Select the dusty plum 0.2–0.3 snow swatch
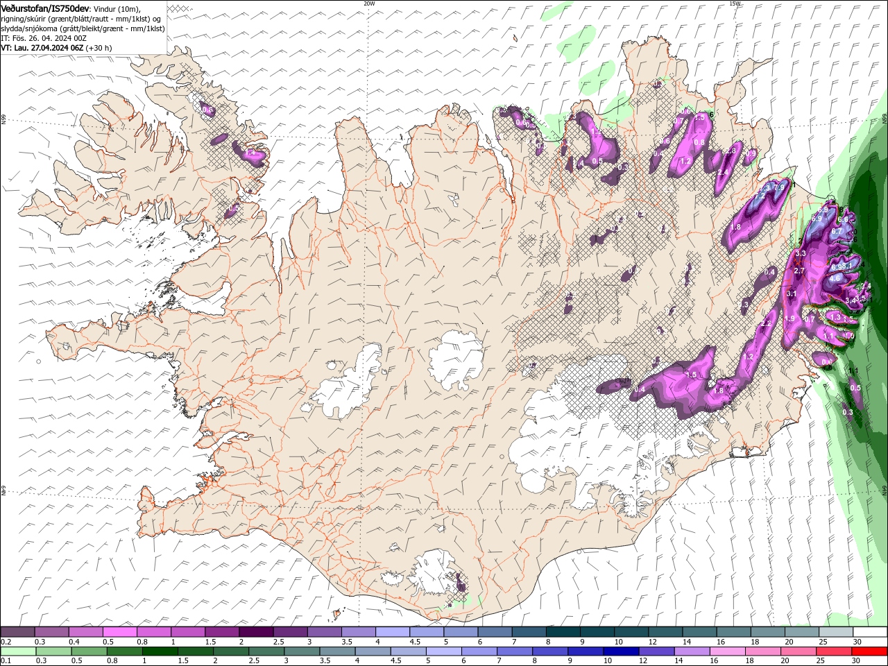The image size is (888, 666). pyautogui.click(x=18, y=632)
